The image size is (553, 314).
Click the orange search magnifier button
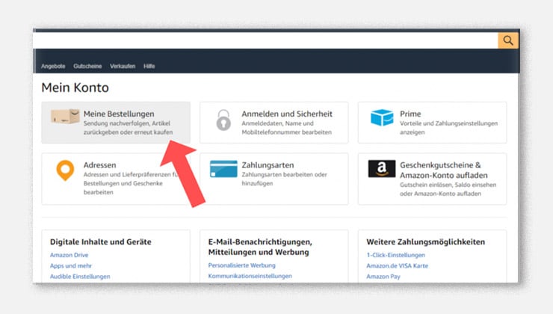[508, 40]
